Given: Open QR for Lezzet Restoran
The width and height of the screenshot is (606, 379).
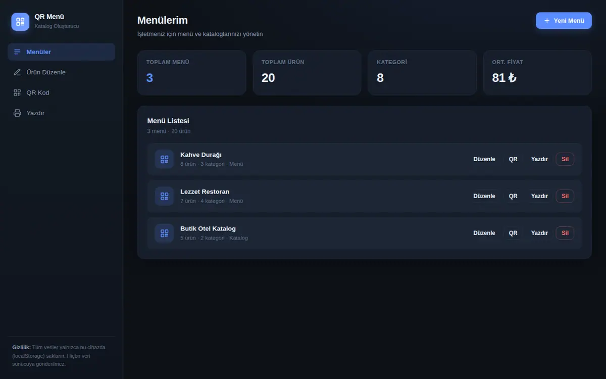Looking at the screenshot, I should tap(513, 196).
